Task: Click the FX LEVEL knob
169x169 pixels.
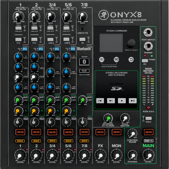Action: click(x=100, y=156)
